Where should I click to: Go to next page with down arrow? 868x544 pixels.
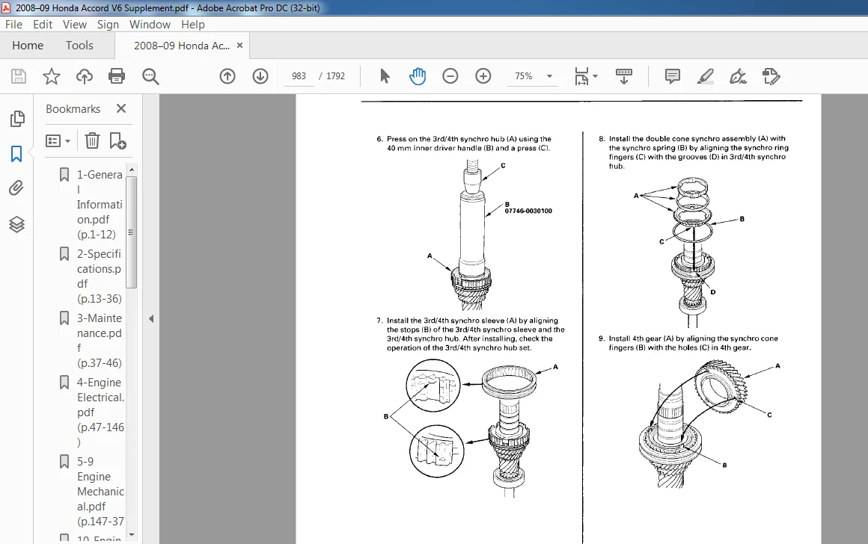(x=260, y=76)
